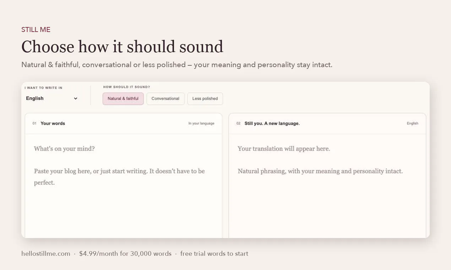Choose the Conversational tone option
This screenshot has width=451, height=270.
point(165,99)
